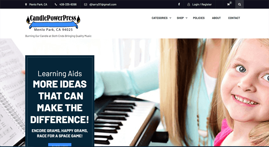Screen dimensions: 269x147
Task: Click the user profile icon
Action: tap(189, 4)
